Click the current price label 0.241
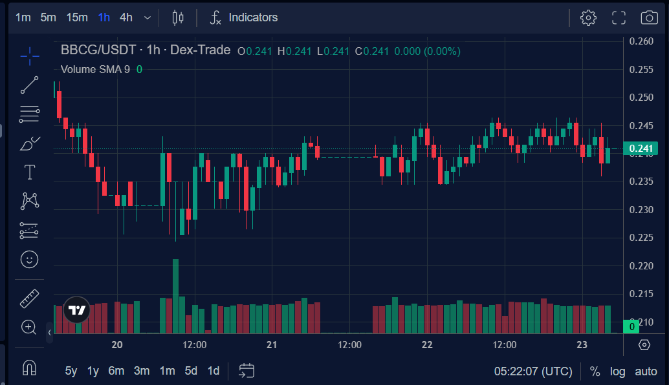 pyautogui.click(x=641, y=148)
